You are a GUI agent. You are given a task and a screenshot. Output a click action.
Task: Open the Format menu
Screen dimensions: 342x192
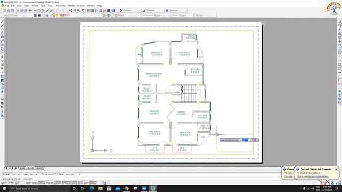click(35, 6)
